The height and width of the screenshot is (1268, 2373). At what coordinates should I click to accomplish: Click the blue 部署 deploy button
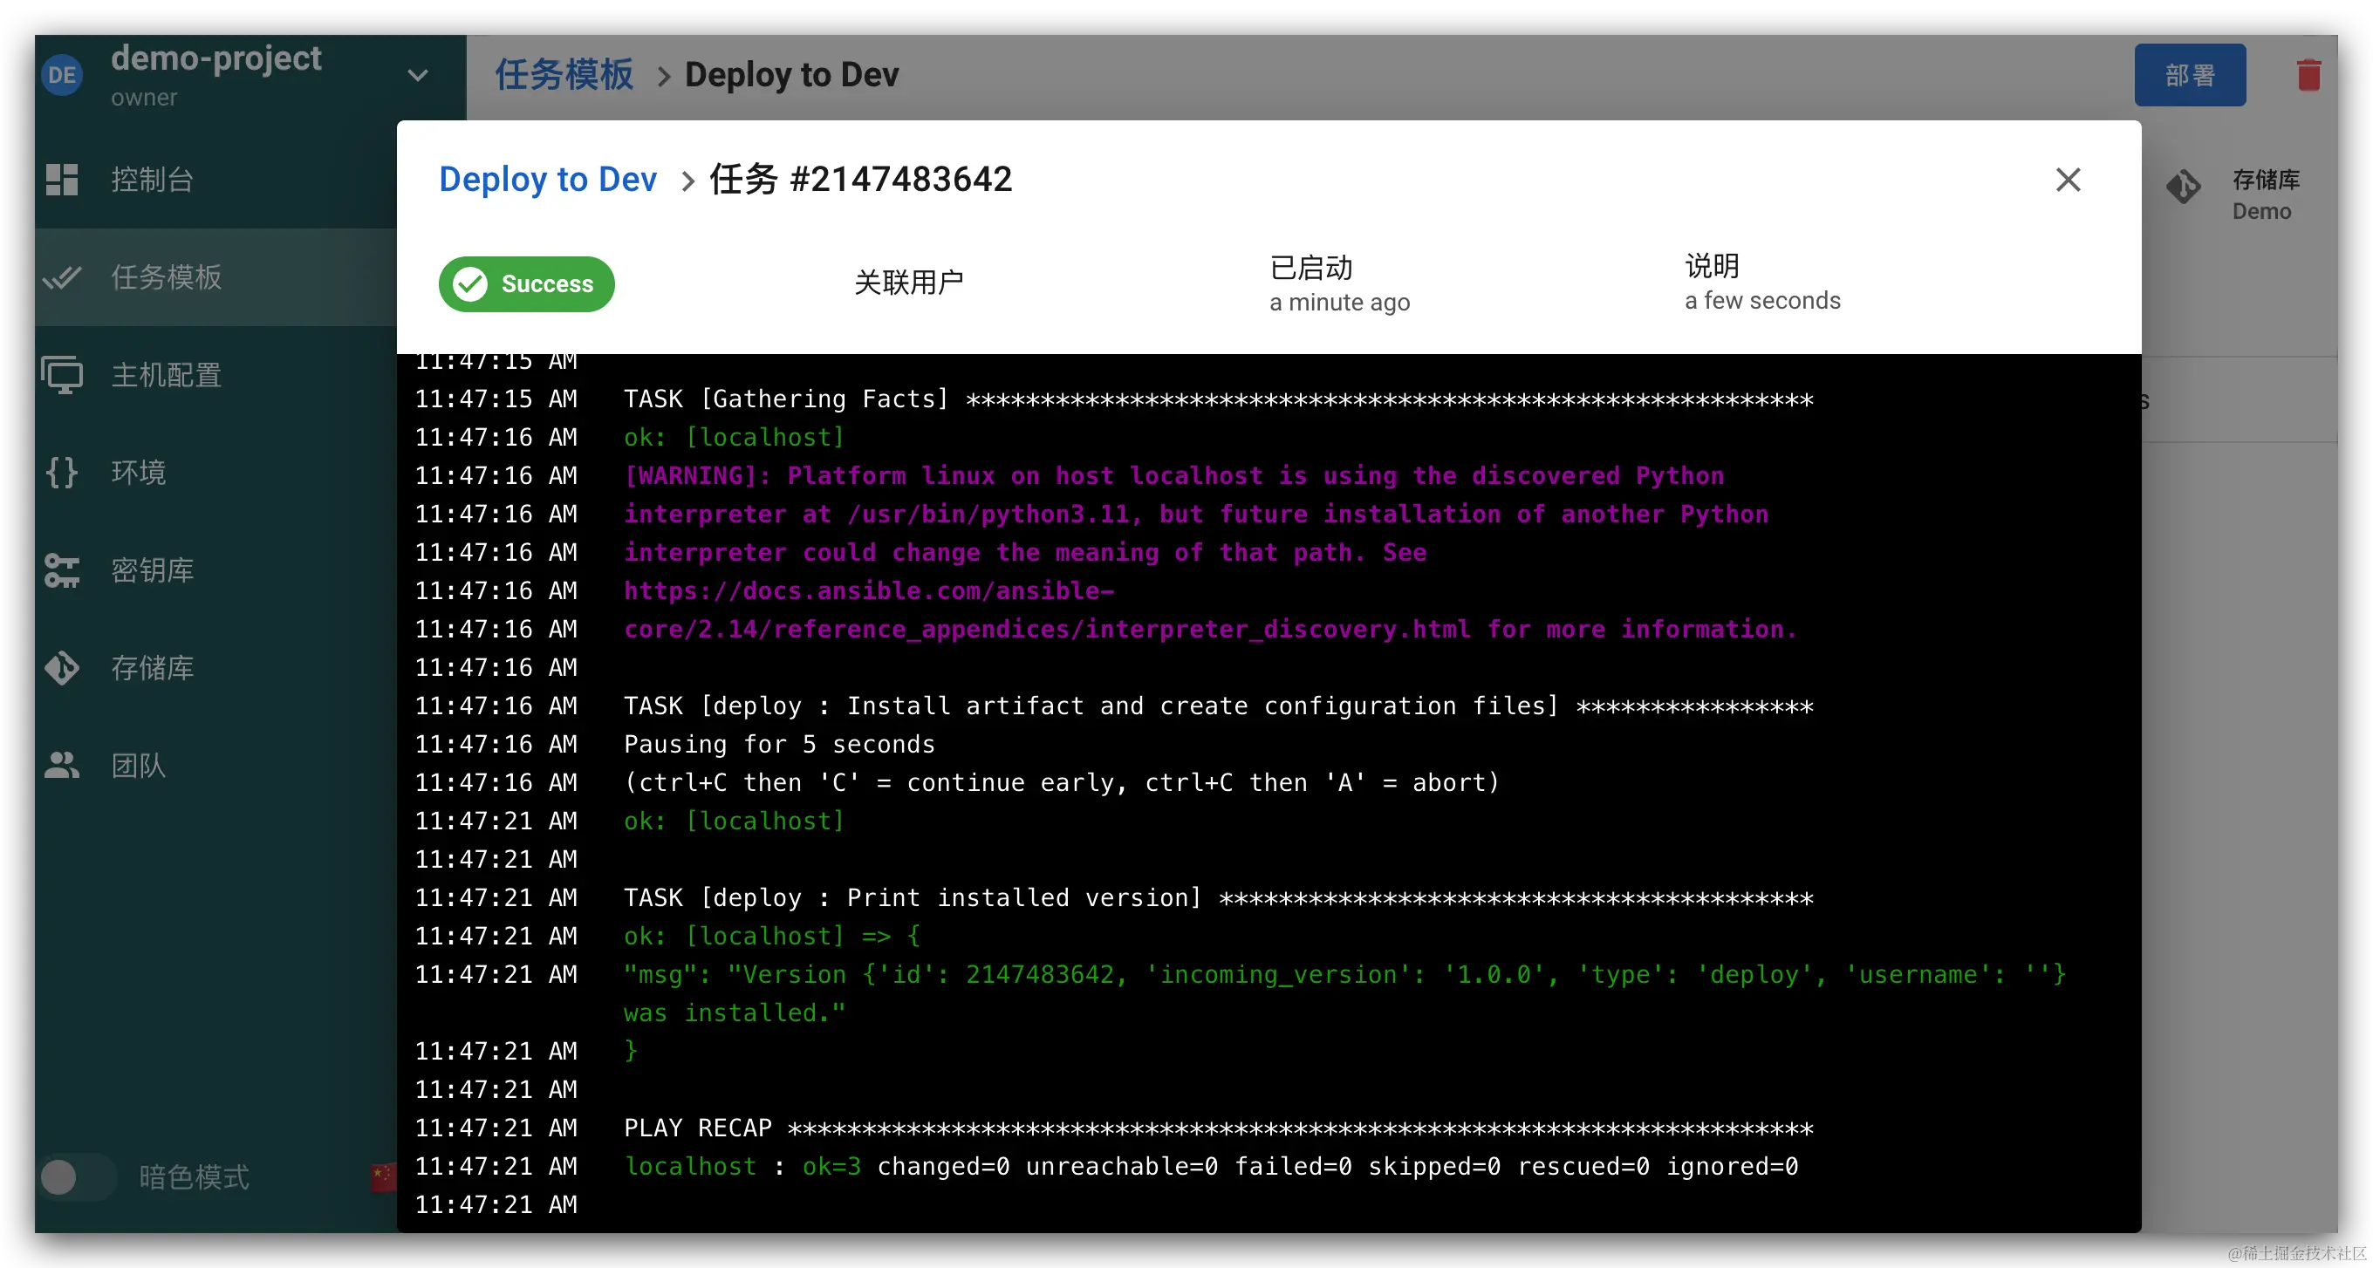point(2190,75)
